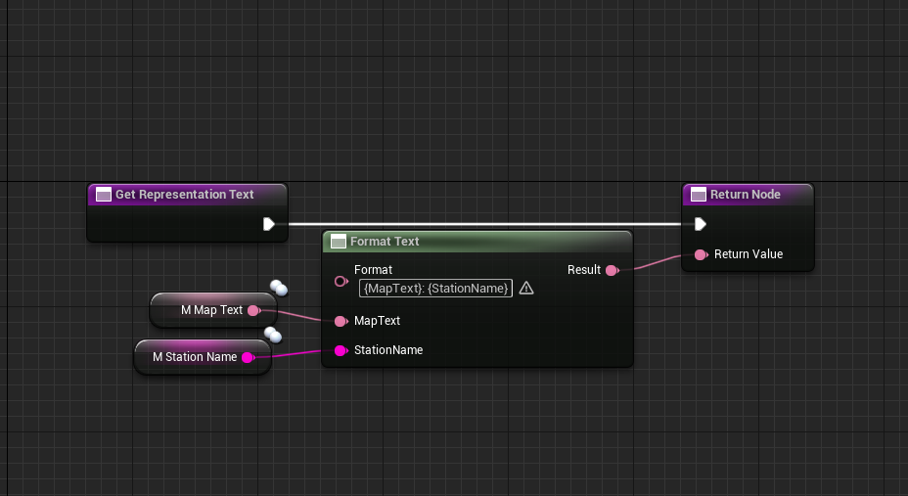Click the Format pin label
This screenshot has height=496, width=908.
tap(373, 270)
